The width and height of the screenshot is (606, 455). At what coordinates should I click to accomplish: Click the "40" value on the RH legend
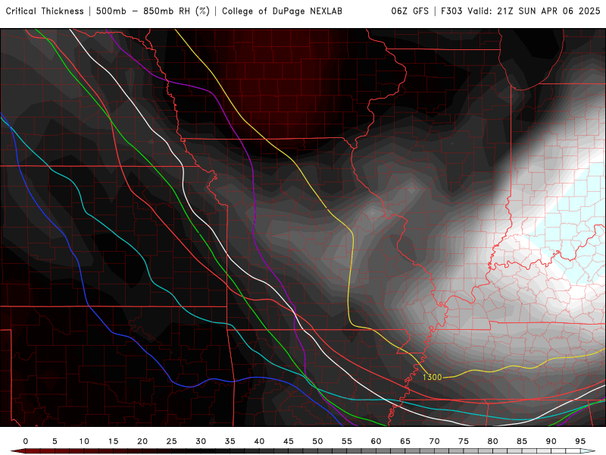coord(259,441)
